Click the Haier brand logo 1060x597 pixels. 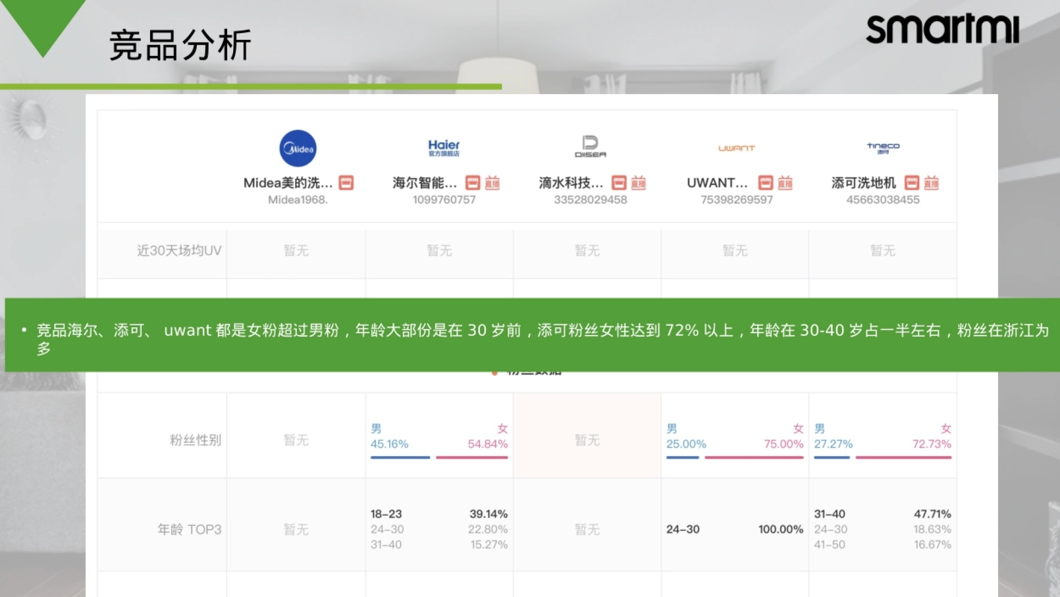(444, 147)
